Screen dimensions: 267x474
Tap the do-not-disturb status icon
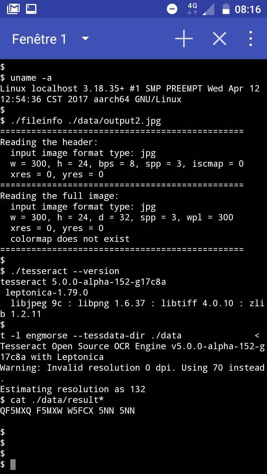pos(172,9)
